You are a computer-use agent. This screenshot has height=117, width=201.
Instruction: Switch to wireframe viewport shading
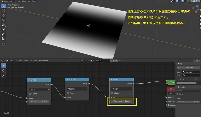[191, 1]
